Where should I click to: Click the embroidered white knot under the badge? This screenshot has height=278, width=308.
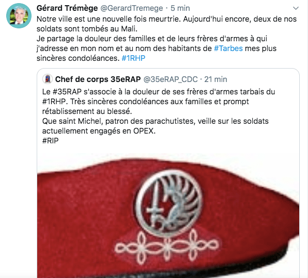point(167,246)
